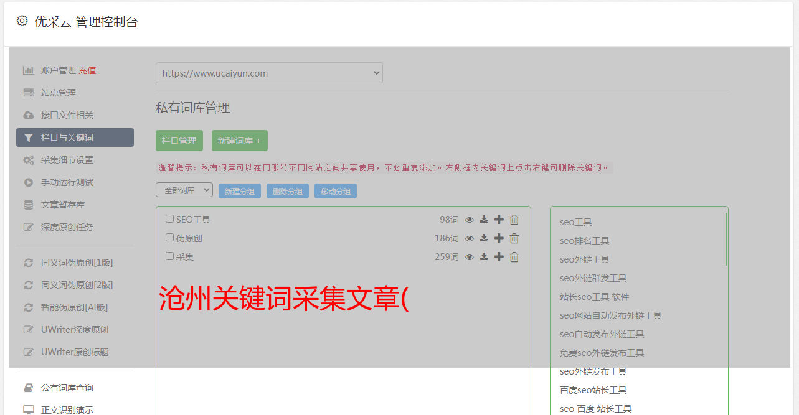Image resolution: width=799 pixels, height=415 pixels.
Task: Click the 259词 count for 采集
Action: point(447,257)
